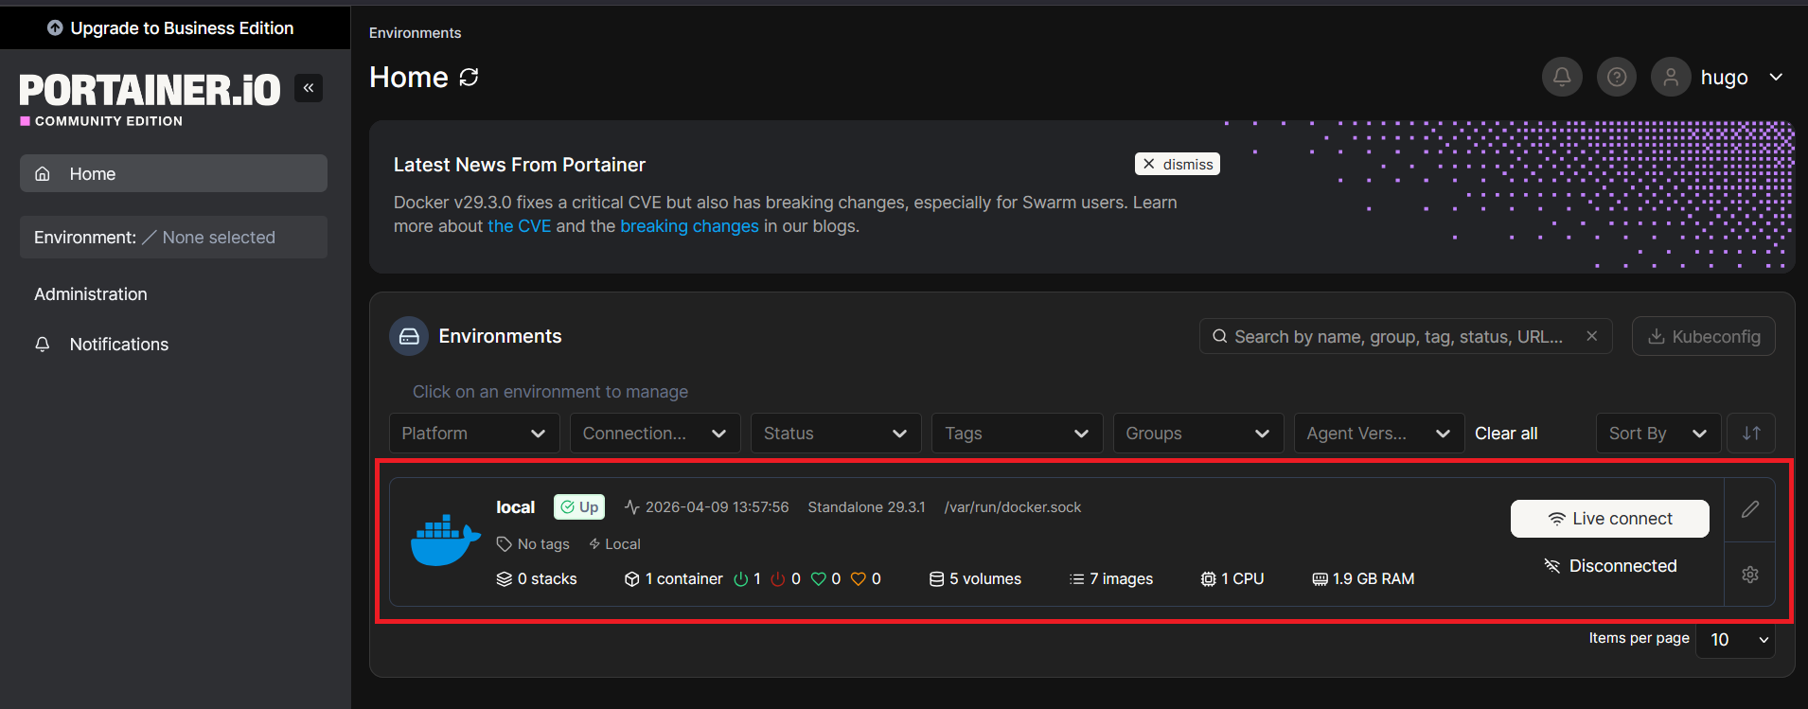Open the Tags filter dropdown
Screen dimensions: 1808x709
click(1018, 434)
